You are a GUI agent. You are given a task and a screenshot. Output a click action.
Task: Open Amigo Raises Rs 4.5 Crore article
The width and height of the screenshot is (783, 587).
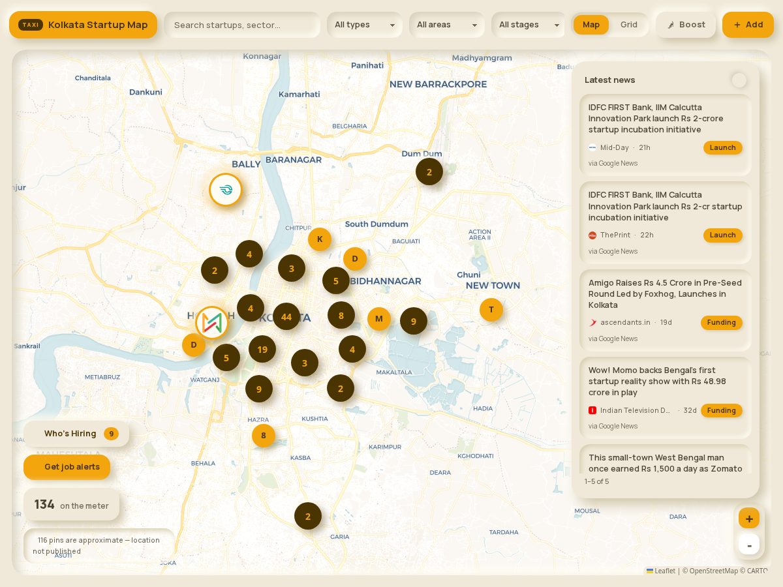666,310
